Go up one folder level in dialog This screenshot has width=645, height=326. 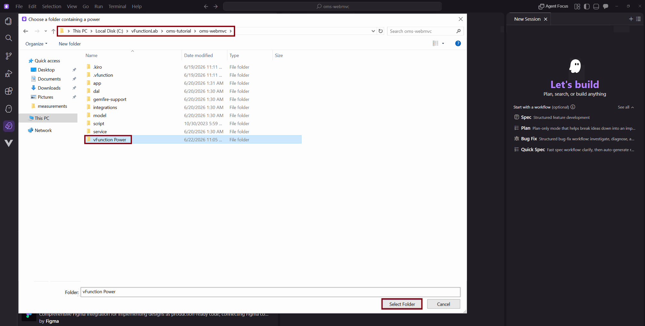tap(54, 31)
